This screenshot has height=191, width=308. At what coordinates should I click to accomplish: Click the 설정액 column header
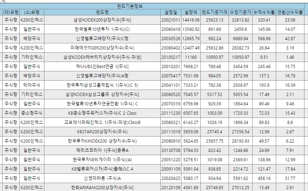click(x=191, y=13)
